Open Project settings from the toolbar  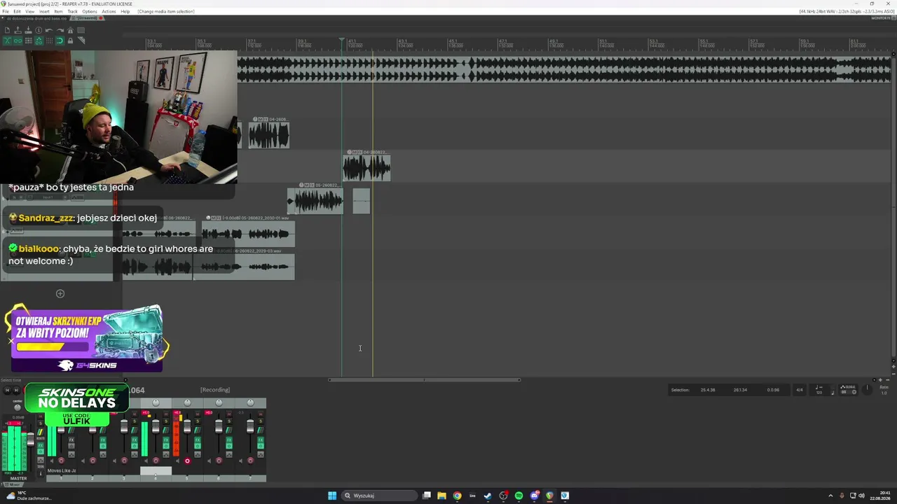coord(39,30)
